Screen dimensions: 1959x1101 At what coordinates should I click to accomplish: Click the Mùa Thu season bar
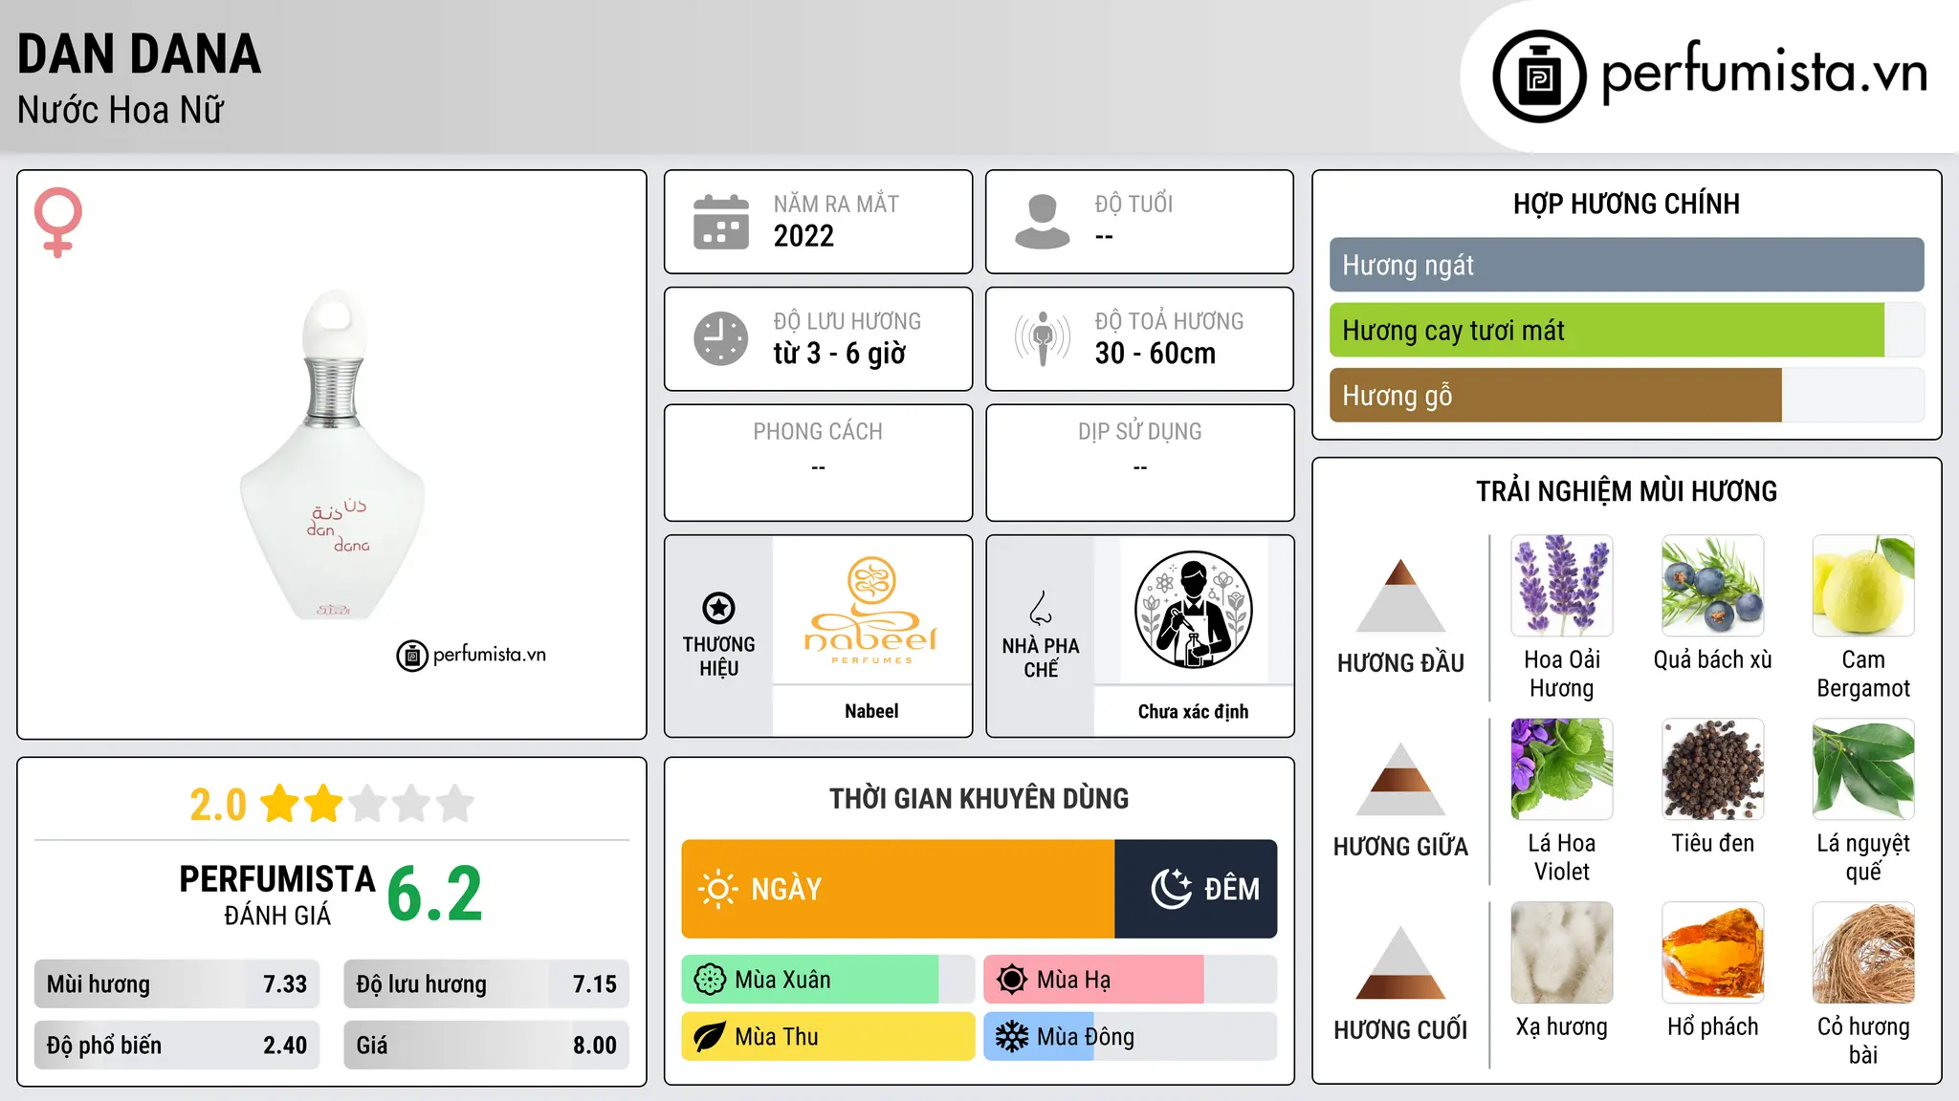827,1037
